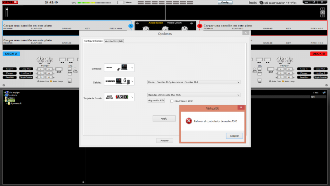Click Deck A fast-forward button
This screenshot has width=330, height=186.
(71, 60)
